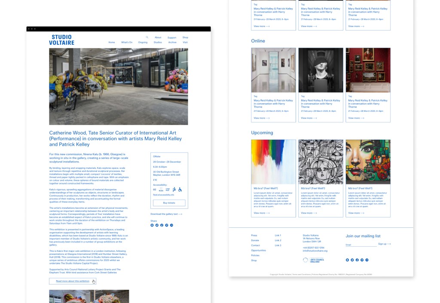Viewport: 440px width, 303px height.
Task: Click the Braille accessibility icon
Action: click(x=161, y=189)
